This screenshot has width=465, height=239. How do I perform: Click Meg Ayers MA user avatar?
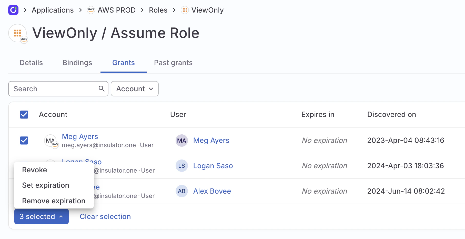181,141
